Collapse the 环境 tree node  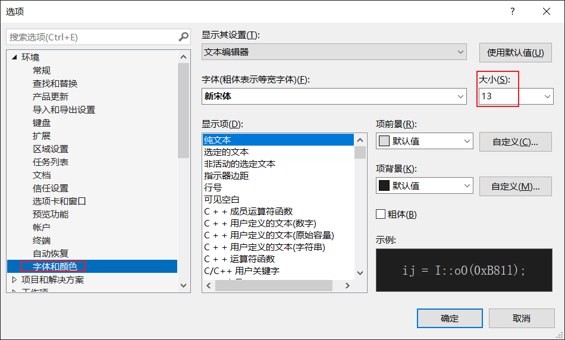click(14, 57)
